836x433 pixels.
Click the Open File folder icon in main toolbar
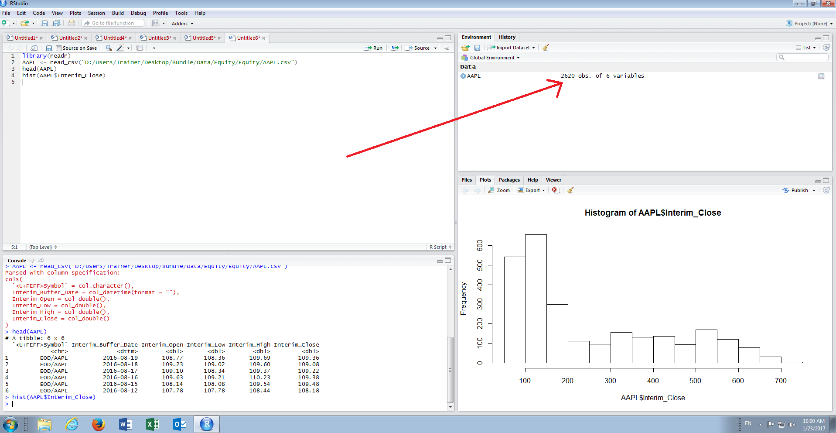pos(24,23)
